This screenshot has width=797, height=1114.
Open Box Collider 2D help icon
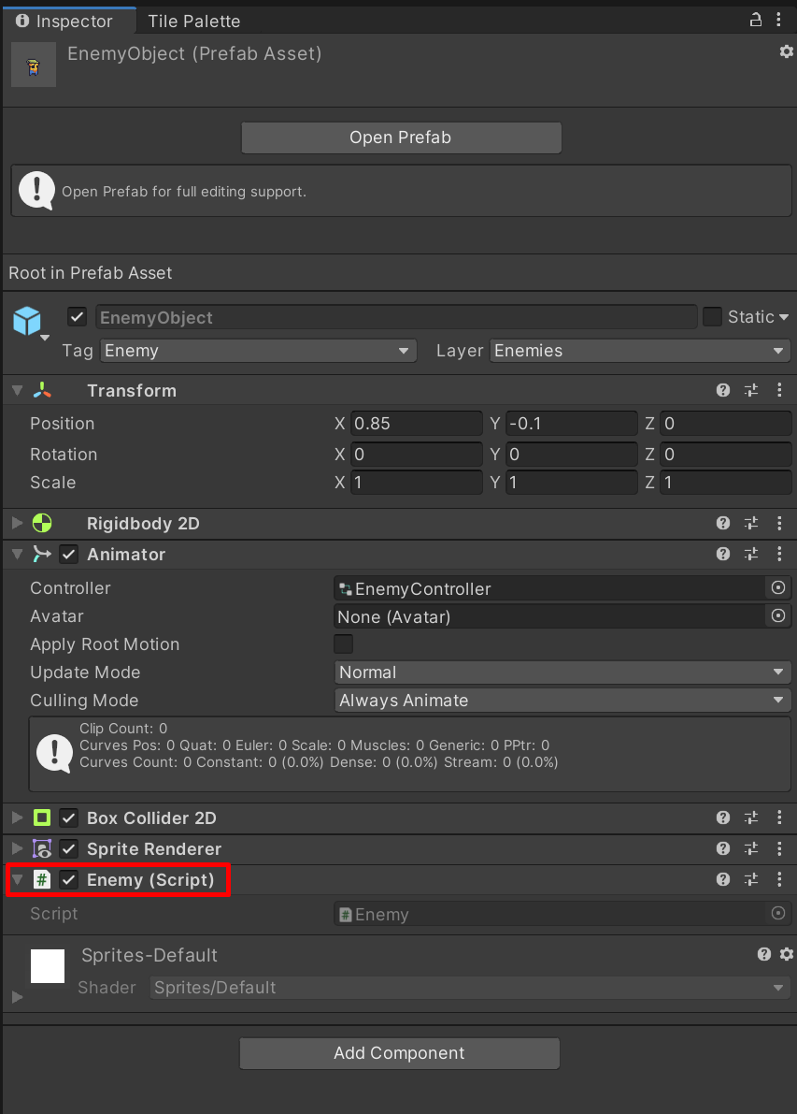pyautogui.click(x=723, y=817)
